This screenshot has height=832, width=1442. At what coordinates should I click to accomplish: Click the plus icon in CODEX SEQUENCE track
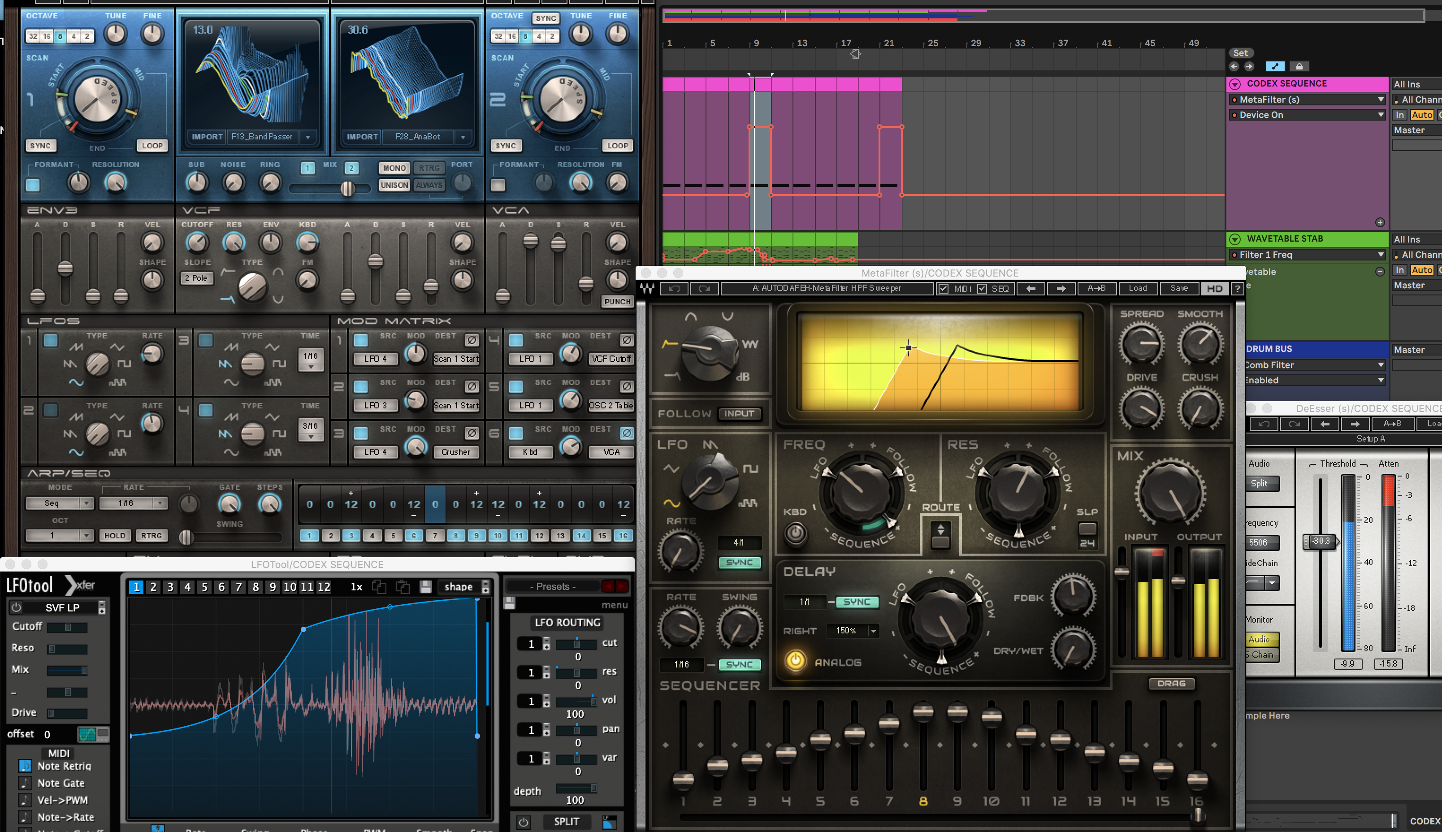pos(1380,222)
